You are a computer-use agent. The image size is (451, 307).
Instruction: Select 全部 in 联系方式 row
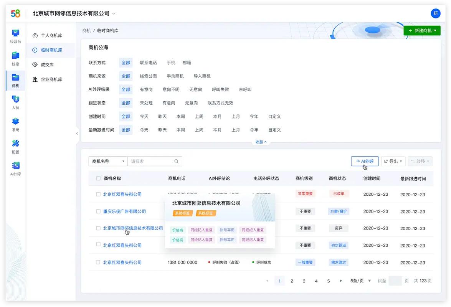[x=126, y=63]
